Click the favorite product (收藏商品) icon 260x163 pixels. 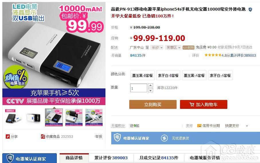tap(43, 136)
